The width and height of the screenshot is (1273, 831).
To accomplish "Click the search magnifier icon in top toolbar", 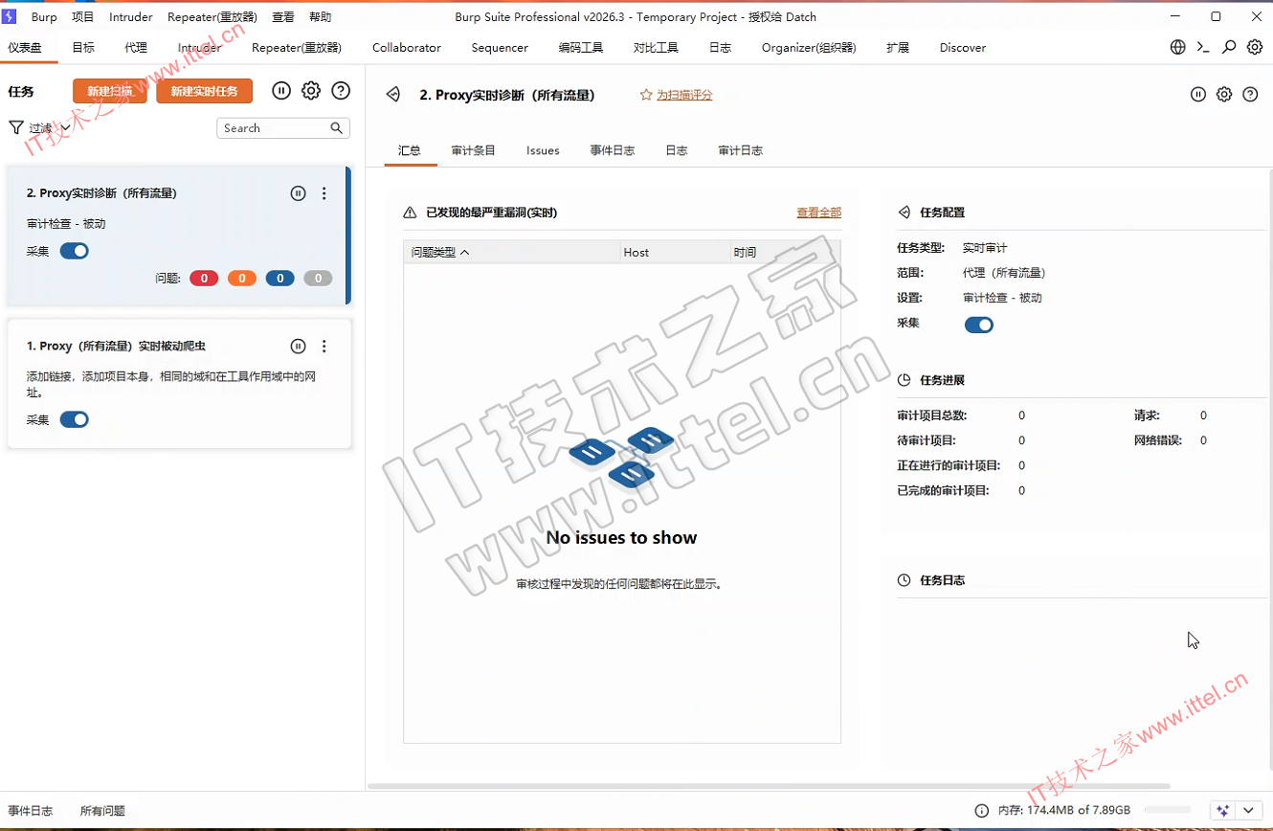I will 1229,47.
